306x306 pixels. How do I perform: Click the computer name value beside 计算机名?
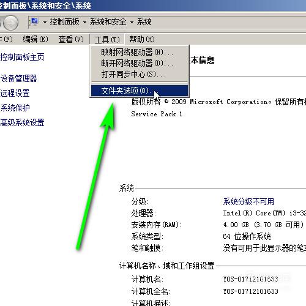coord(250,279)
